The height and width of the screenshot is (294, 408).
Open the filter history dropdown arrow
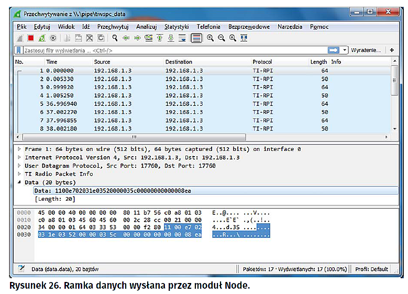tap(345, 50)
